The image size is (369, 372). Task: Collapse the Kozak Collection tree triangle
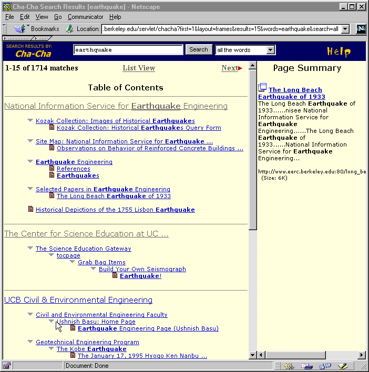click(x=30, y=121)
